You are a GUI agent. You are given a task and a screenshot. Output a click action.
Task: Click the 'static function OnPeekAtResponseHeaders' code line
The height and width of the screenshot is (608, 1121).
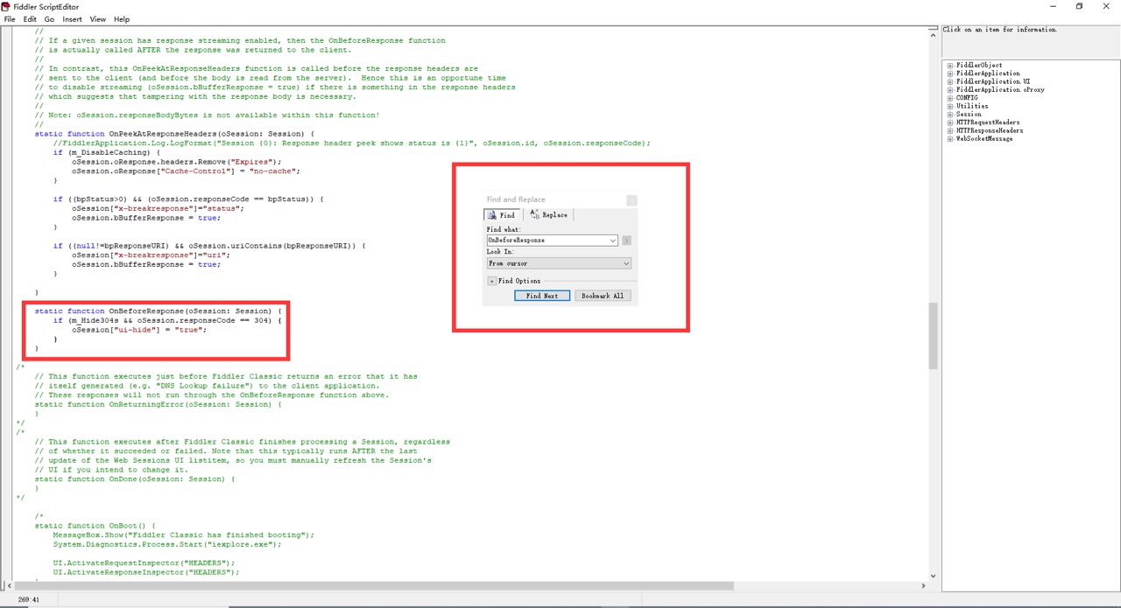[174, 134]
